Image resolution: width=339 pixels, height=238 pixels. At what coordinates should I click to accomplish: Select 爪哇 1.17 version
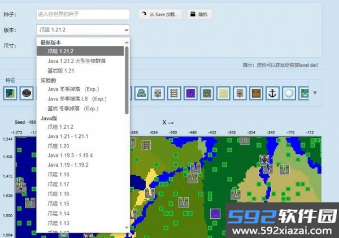80,184
